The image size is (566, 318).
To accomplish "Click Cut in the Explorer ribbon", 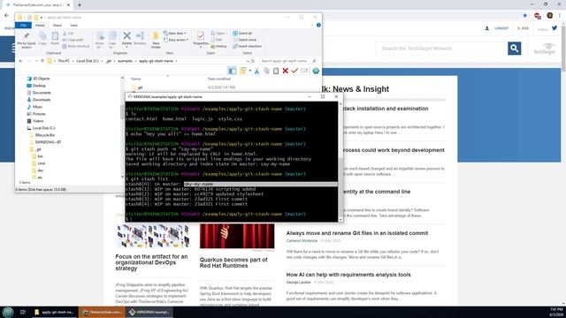I will [x=68, y=34].
